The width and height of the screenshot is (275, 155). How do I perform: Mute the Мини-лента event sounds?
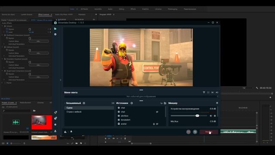(217, 93)
